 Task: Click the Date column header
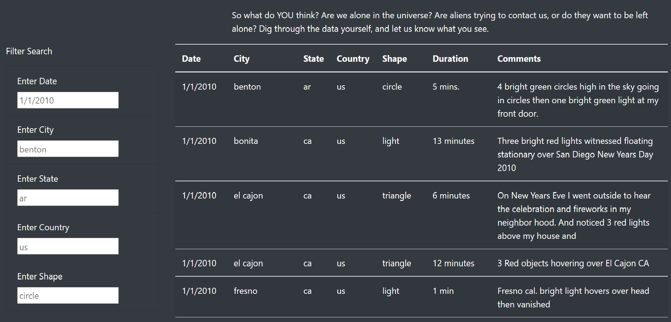pos(191,59)
